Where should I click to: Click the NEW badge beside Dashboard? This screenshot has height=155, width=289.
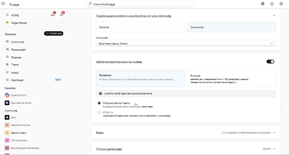point(58,80)
